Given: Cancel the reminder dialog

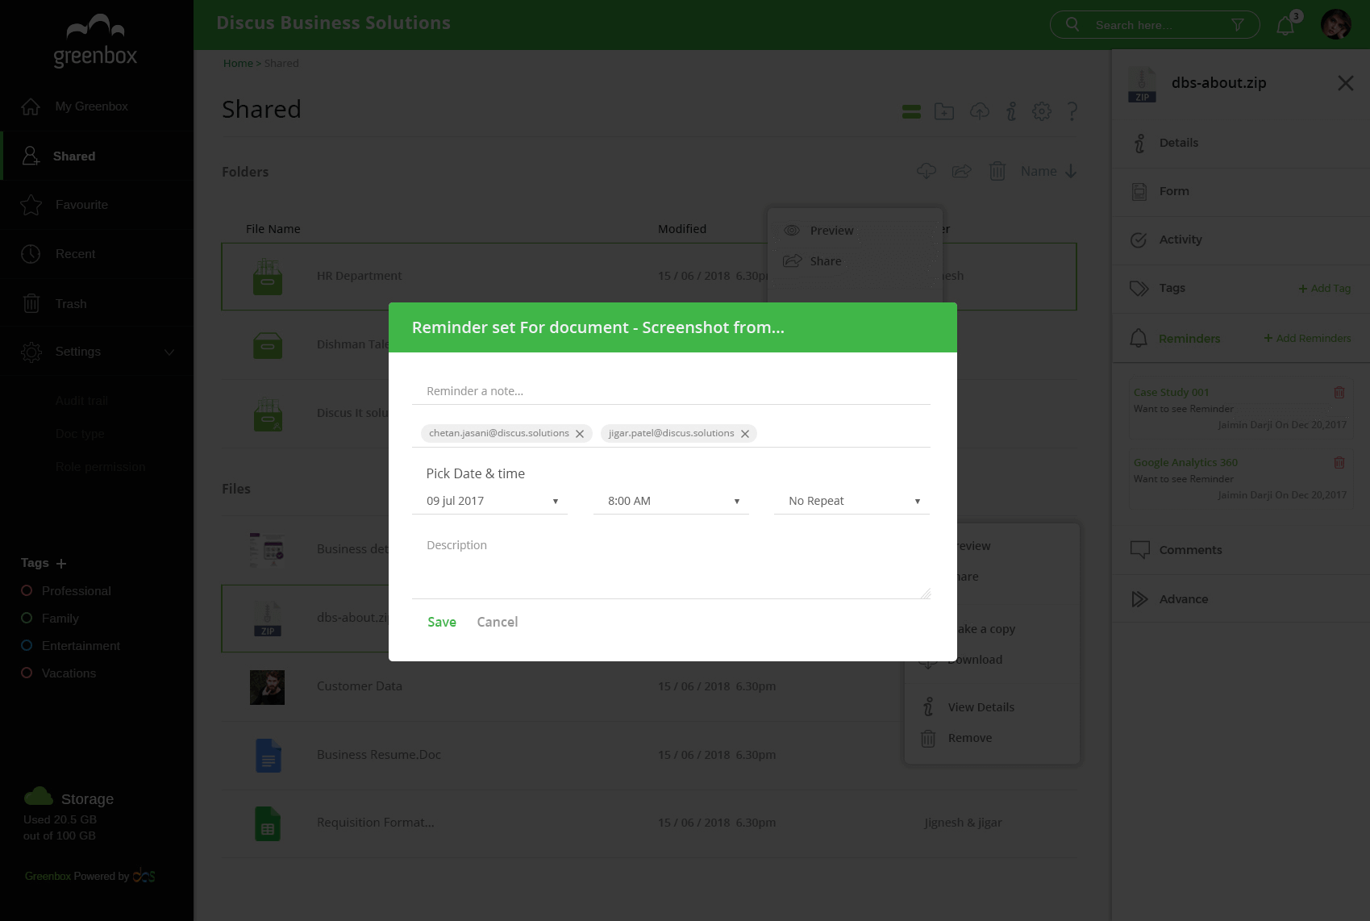Looking at the screenshot, I should tap(497, 622).
